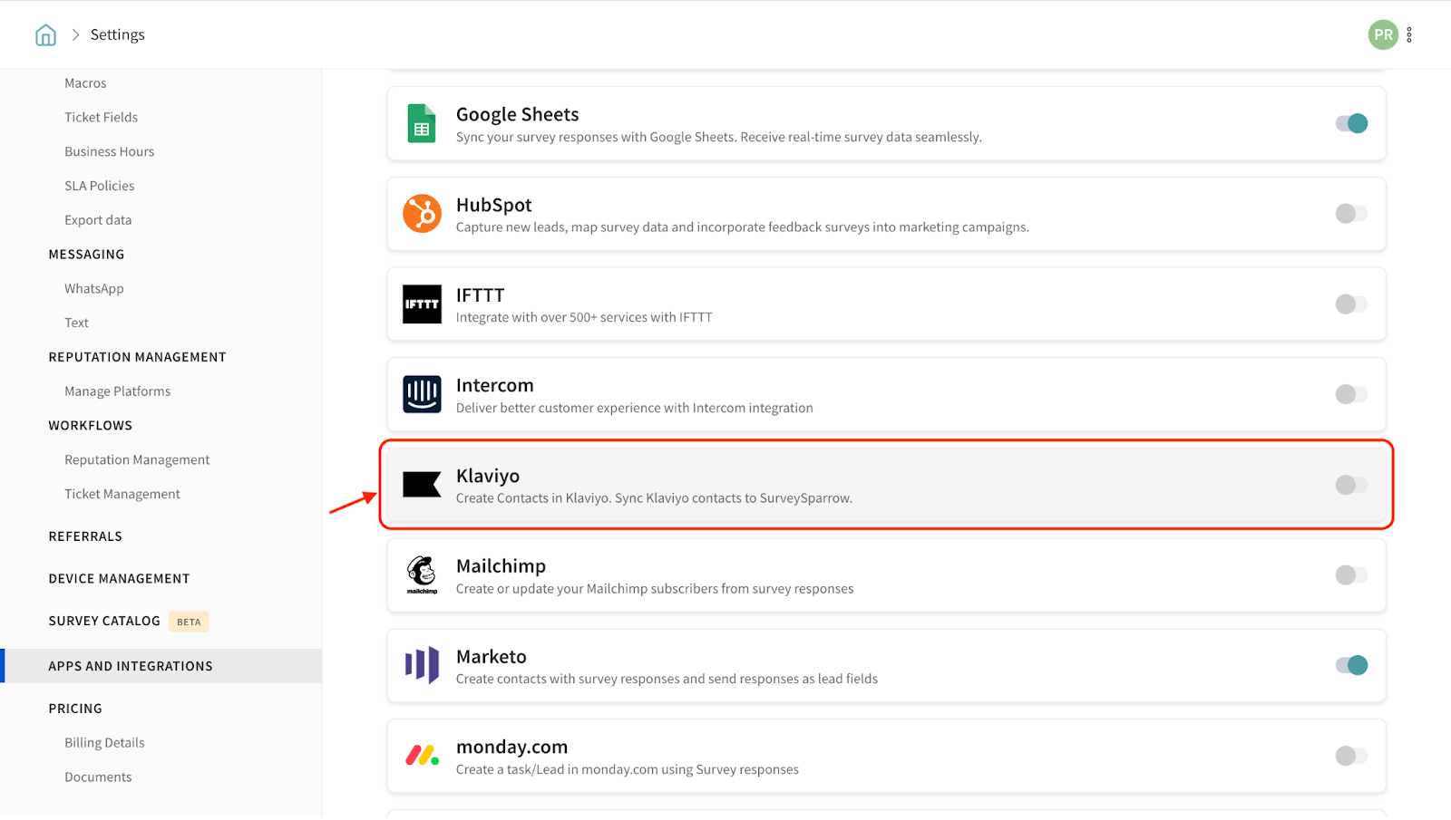Go to WhatsApp messaging settings

(x=94, y=288)
